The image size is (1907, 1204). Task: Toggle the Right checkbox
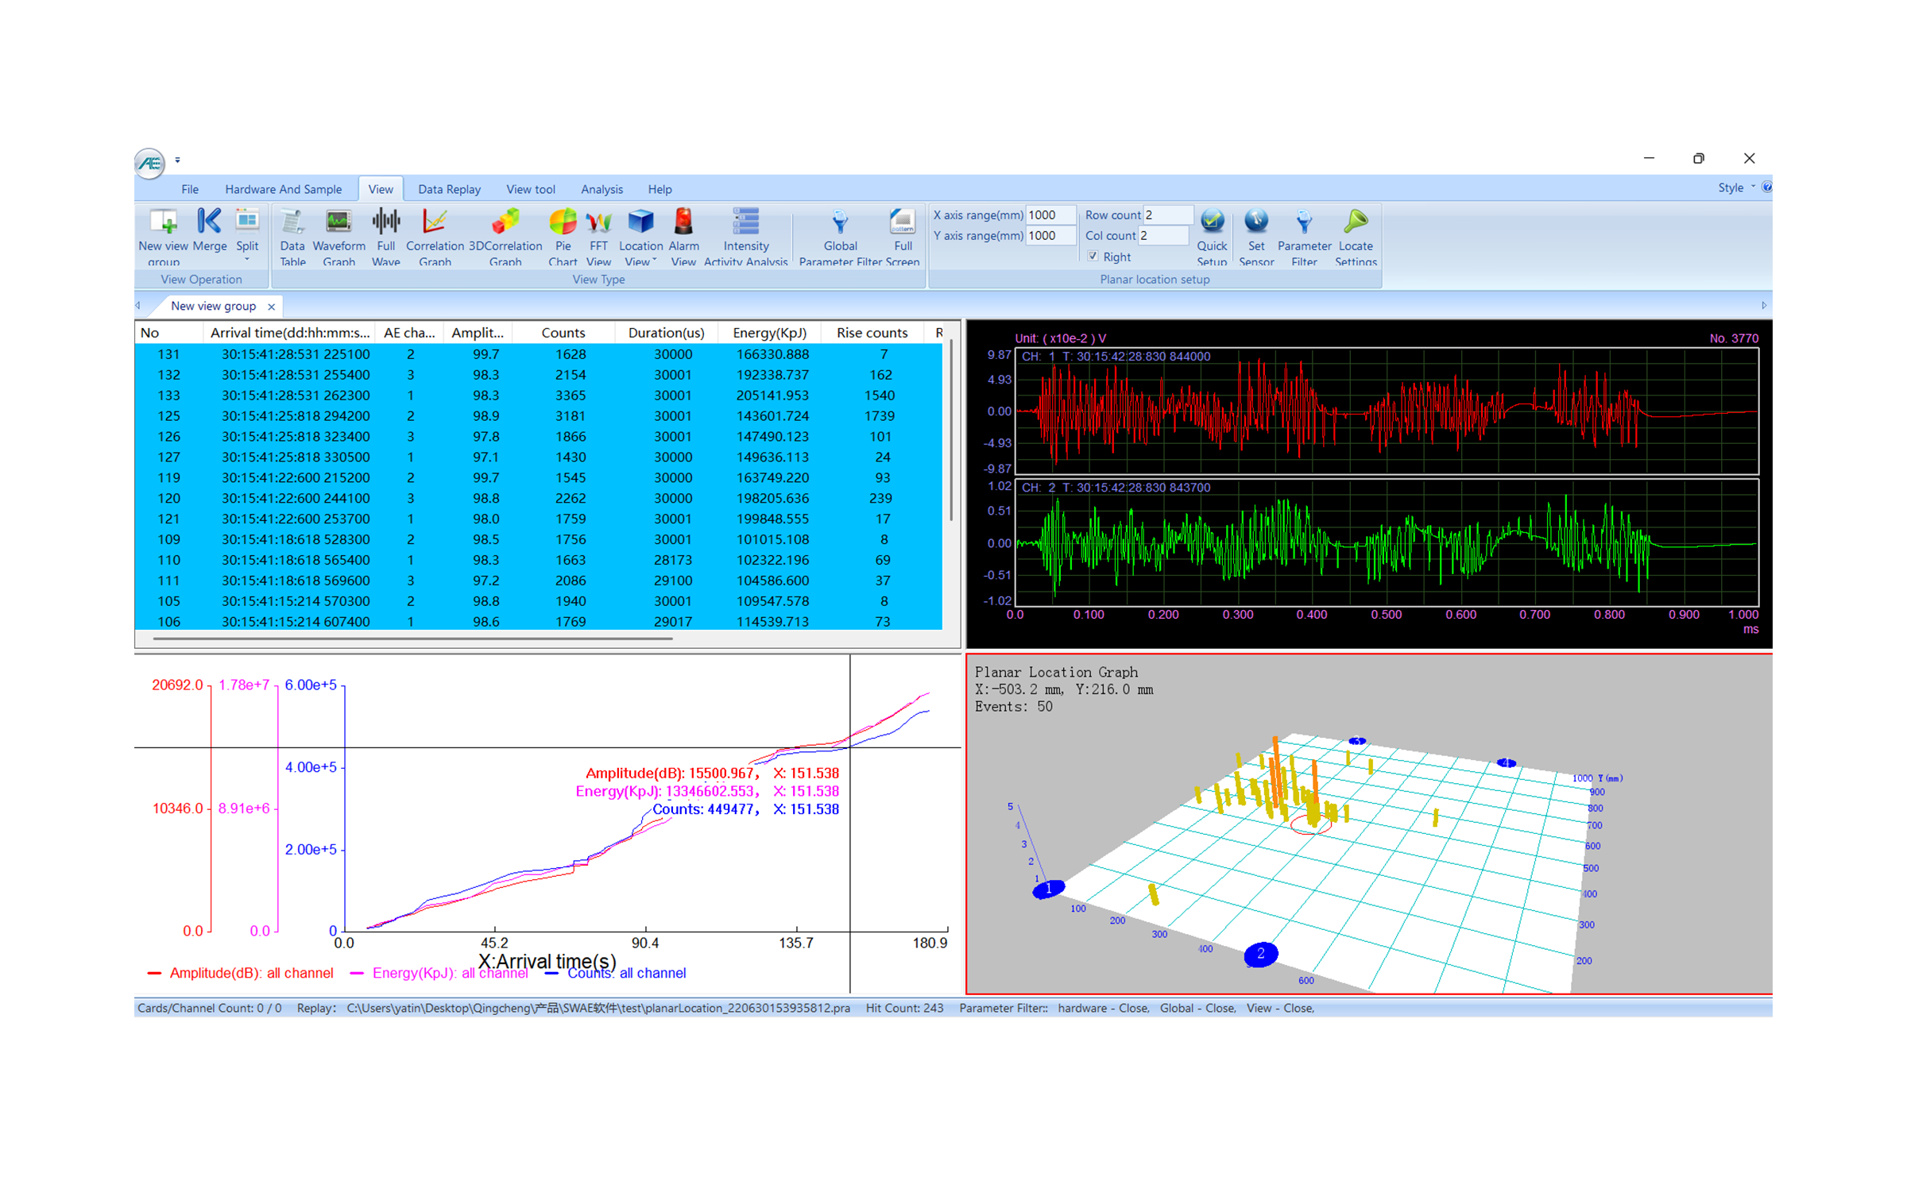click(x=1093, y=257)
